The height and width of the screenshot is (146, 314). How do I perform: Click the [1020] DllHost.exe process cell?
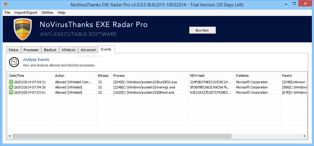[x=144, y=92]
